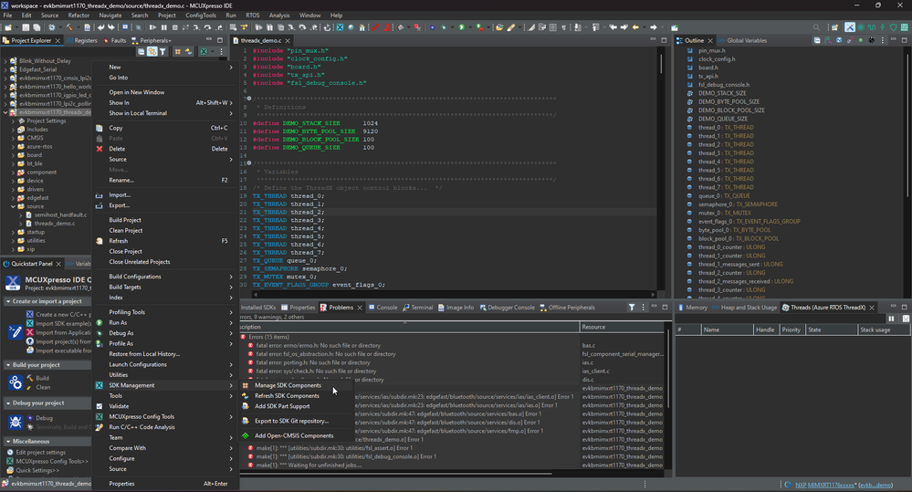
Task: Click Collapse All icon in Project Explorer
Action: [x=142, y=52]
